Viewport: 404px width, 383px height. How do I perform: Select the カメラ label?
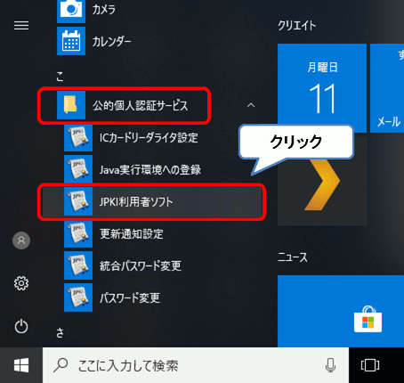pyautogui.click(x=104, y=10)
